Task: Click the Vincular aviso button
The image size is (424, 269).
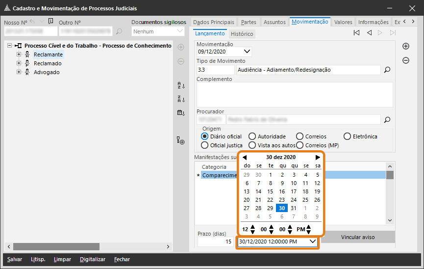Action: click(357, 237)
